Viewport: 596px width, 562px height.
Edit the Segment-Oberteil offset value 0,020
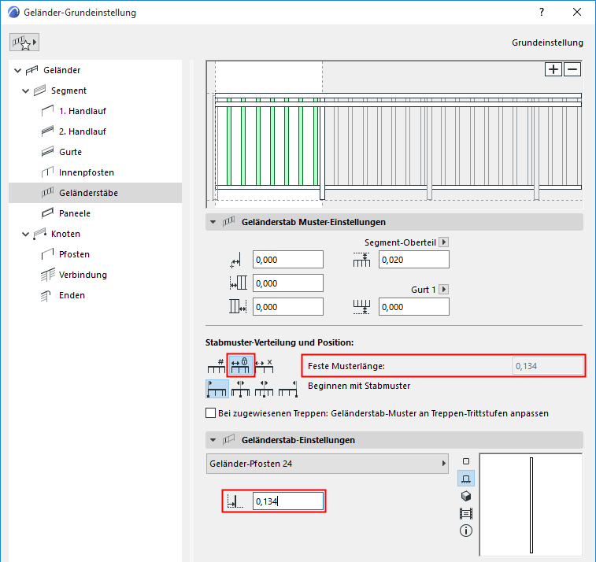pos(414,260)
